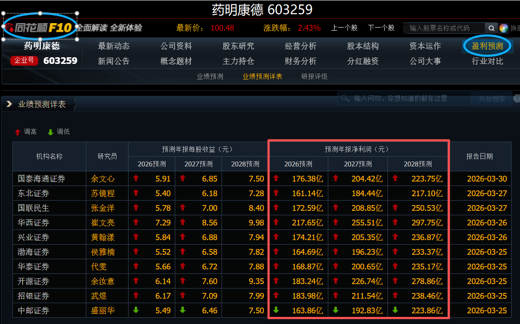
Task: Open 行业对比 section
Action: pos(488,61)
